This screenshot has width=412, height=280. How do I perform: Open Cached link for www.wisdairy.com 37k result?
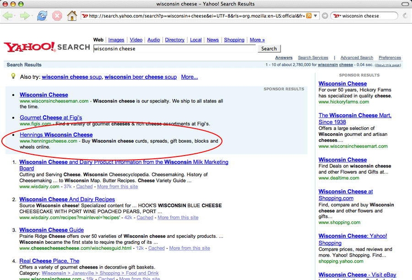click(84, 187)
